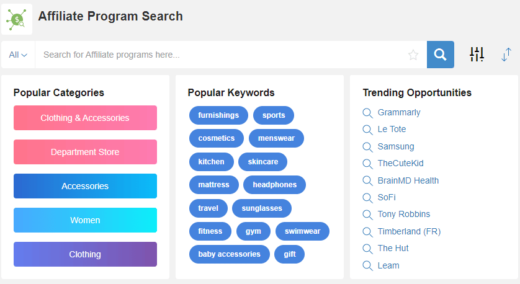This screenshot has height=284, width=520.
Task: Click the magnifier icon next to SoFi
Action: tap(367, 198)
